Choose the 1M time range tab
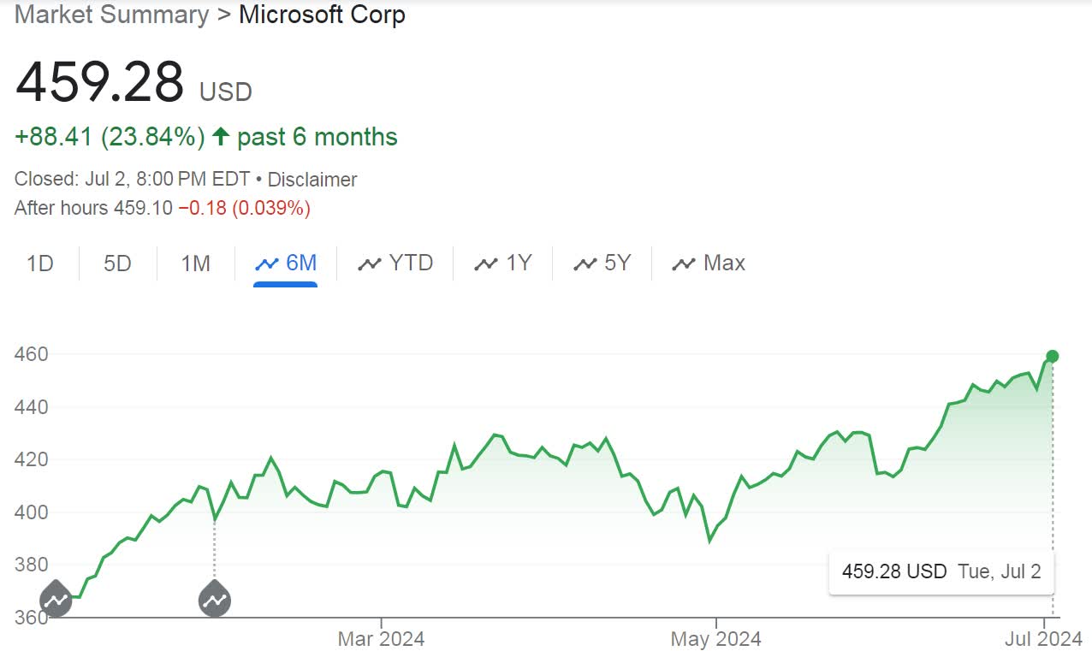This screenshot has height=651, width=1092. click(x=195, y=263)
